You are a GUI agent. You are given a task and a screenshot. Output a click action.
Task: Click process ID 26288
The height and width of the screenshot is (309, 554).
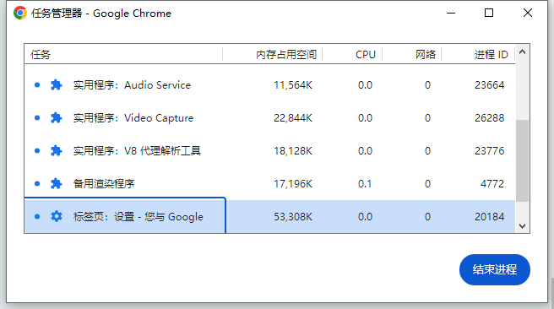click(489, 117)
